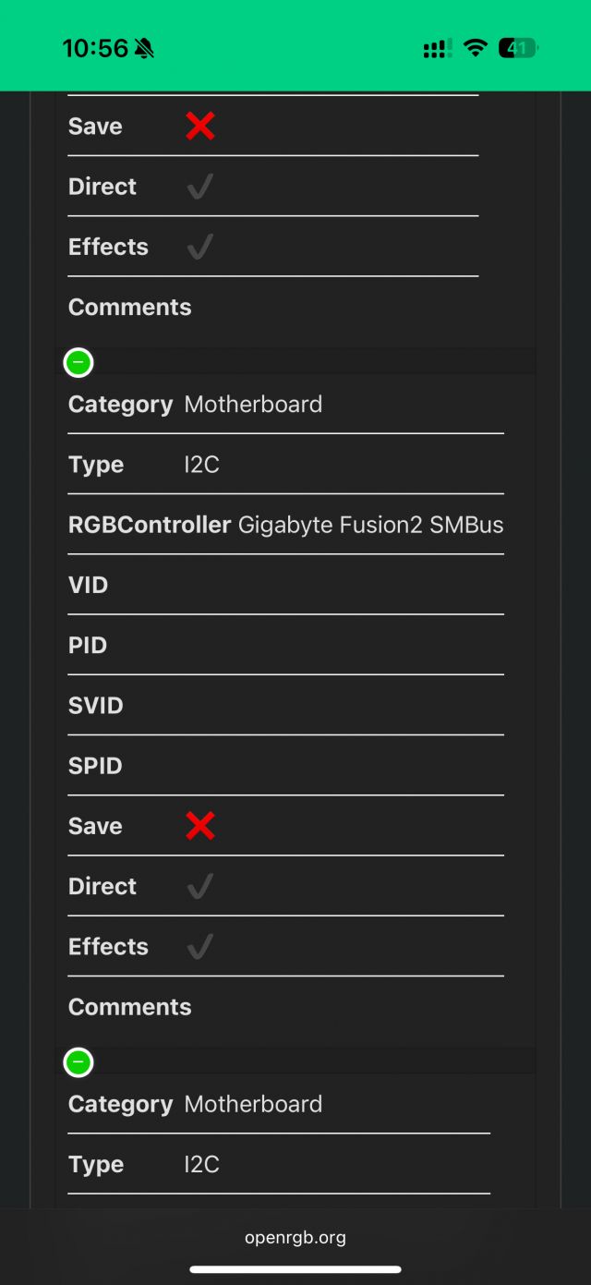This screenshot has width=591, height=1285.
Task: Click the topmost Effects checkmark icon
Action: click(x=199, y=247)
